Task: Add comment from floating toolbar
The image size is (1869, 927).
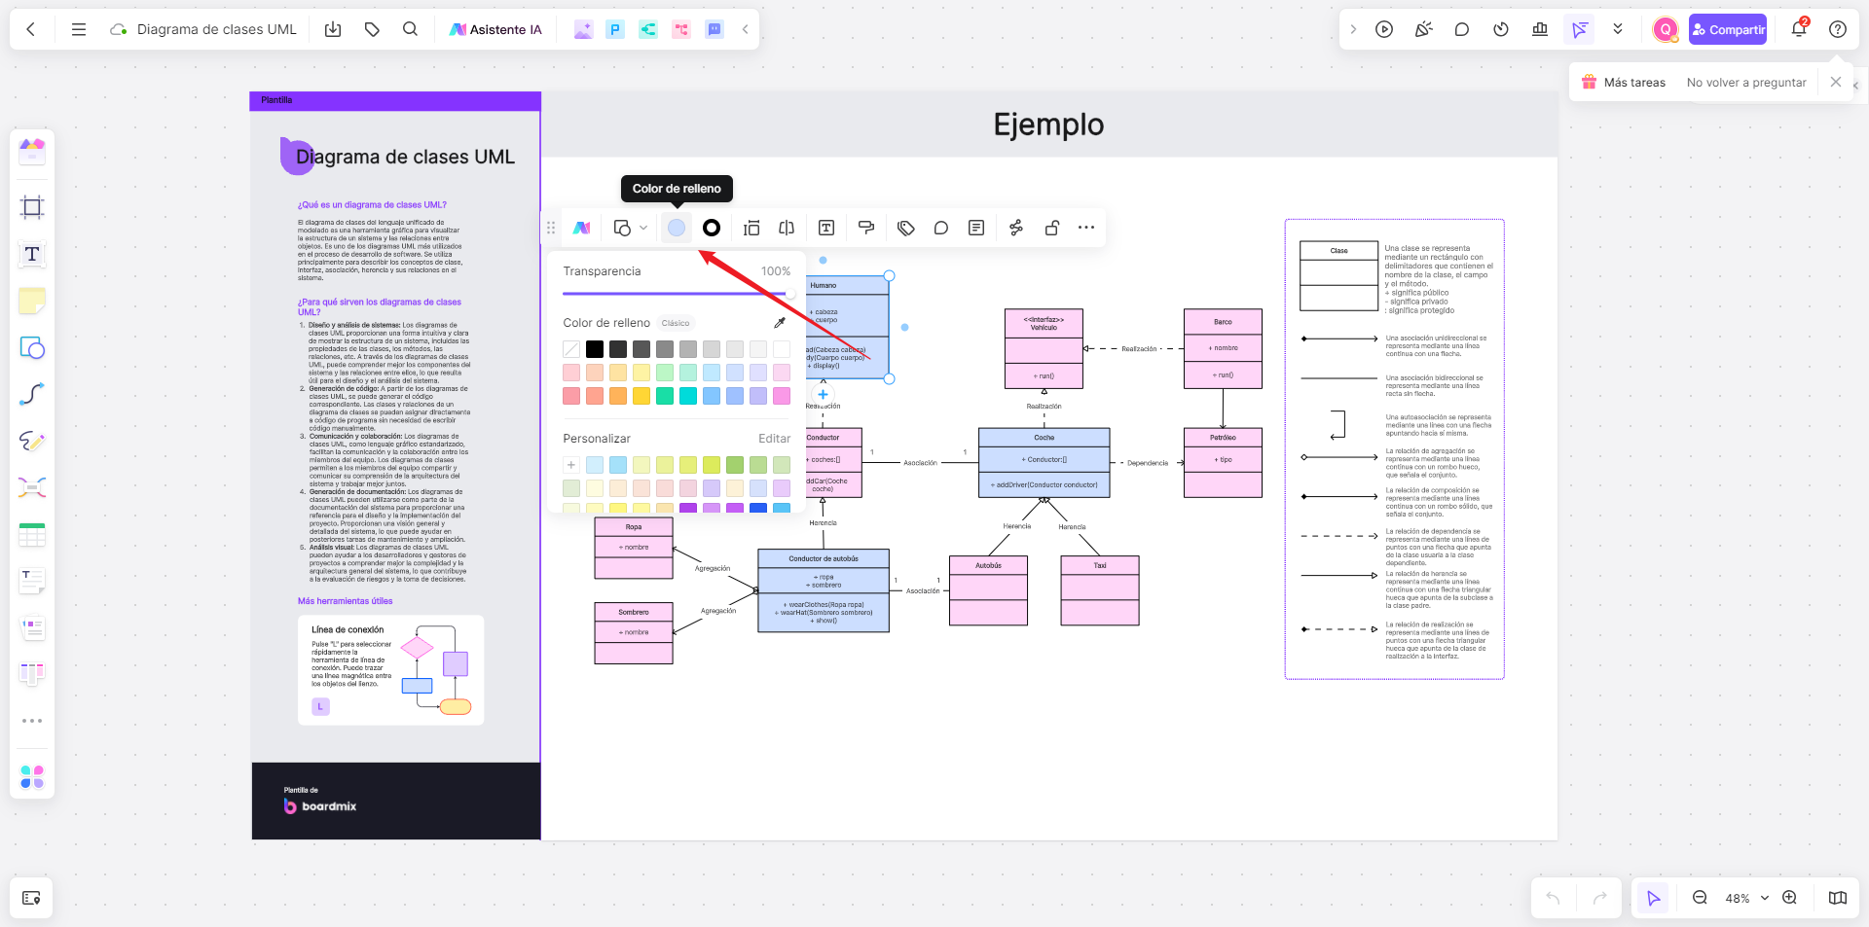Action: [941, 228]
